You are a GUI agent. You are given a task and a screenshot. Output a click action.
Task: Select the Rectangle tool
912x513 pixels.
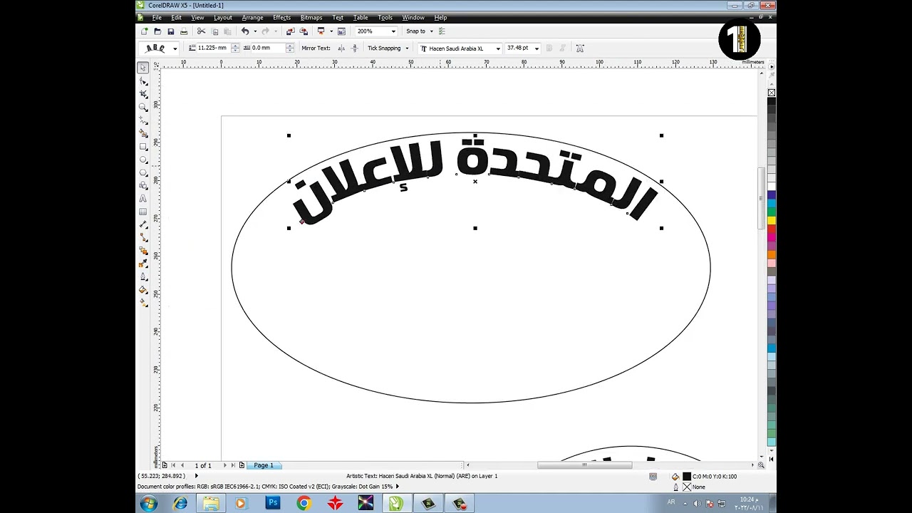(x=143, y=146)
